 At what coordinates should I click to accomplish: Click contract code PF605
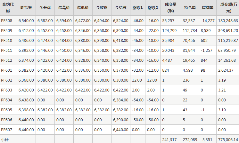[x=6, y=110]
